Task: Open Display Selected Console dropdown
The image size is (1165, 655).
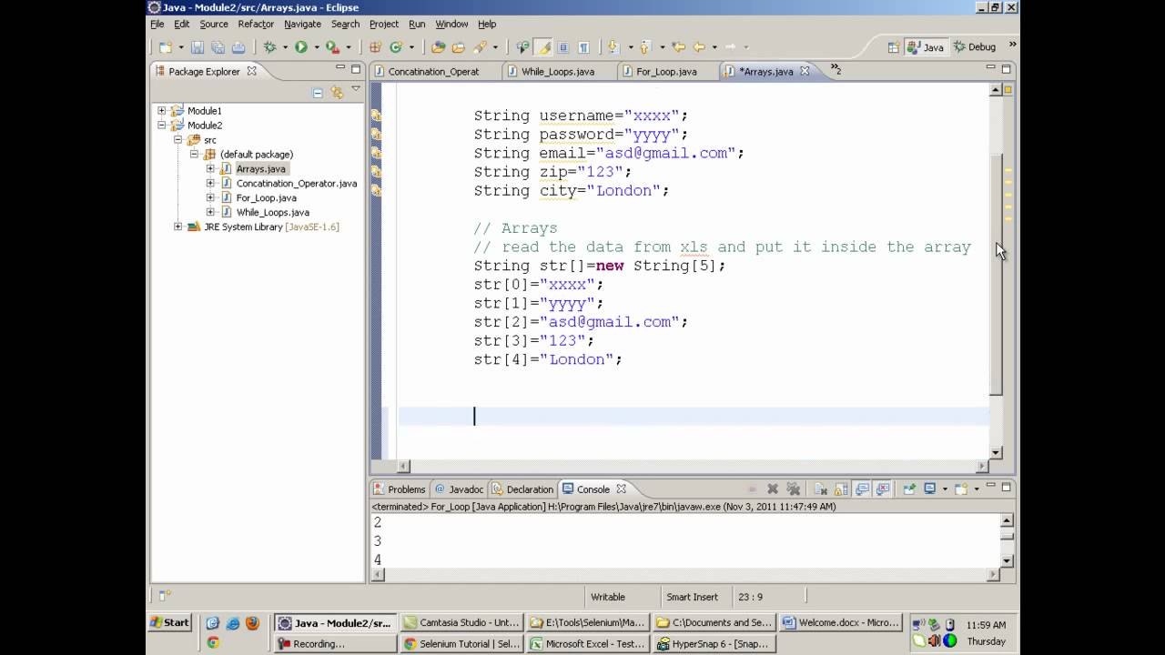Action: tap(945, 489)
